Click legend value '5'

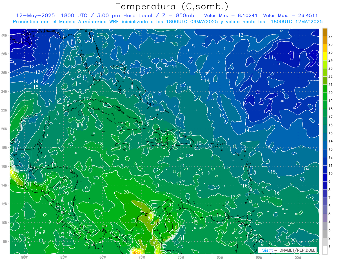coord(329,214)
